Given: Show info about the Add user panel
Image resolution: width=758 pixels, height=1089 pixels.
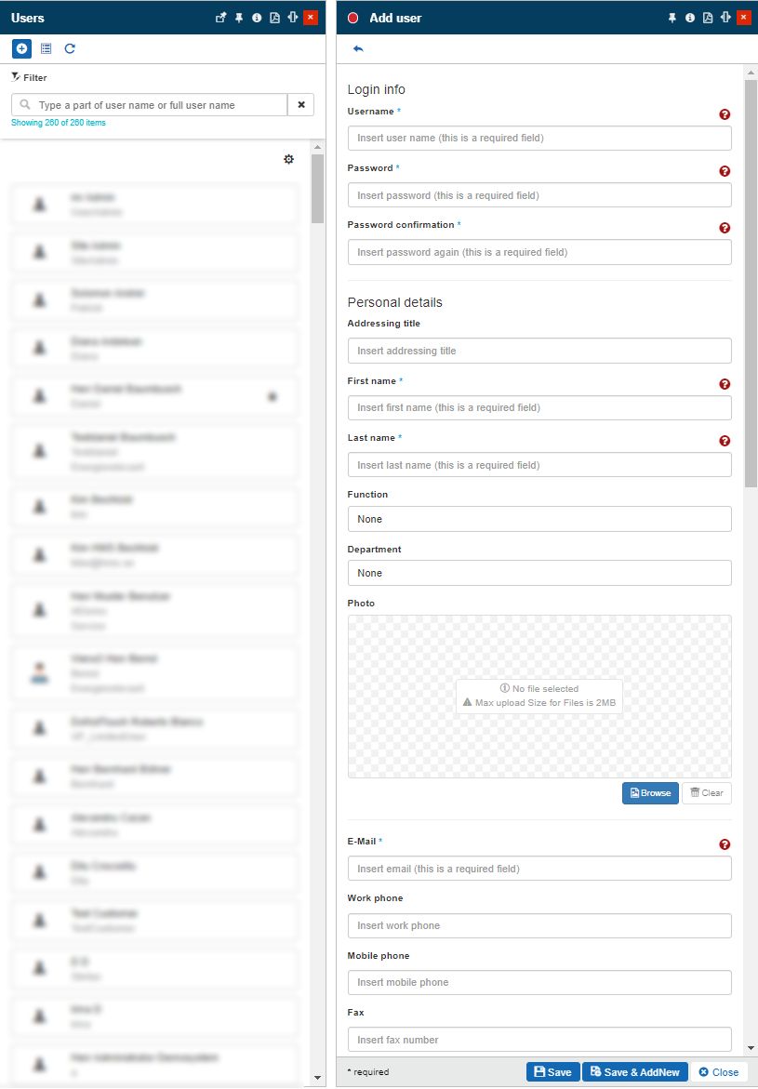Looking at the screenshot, I should coord(690,18).
